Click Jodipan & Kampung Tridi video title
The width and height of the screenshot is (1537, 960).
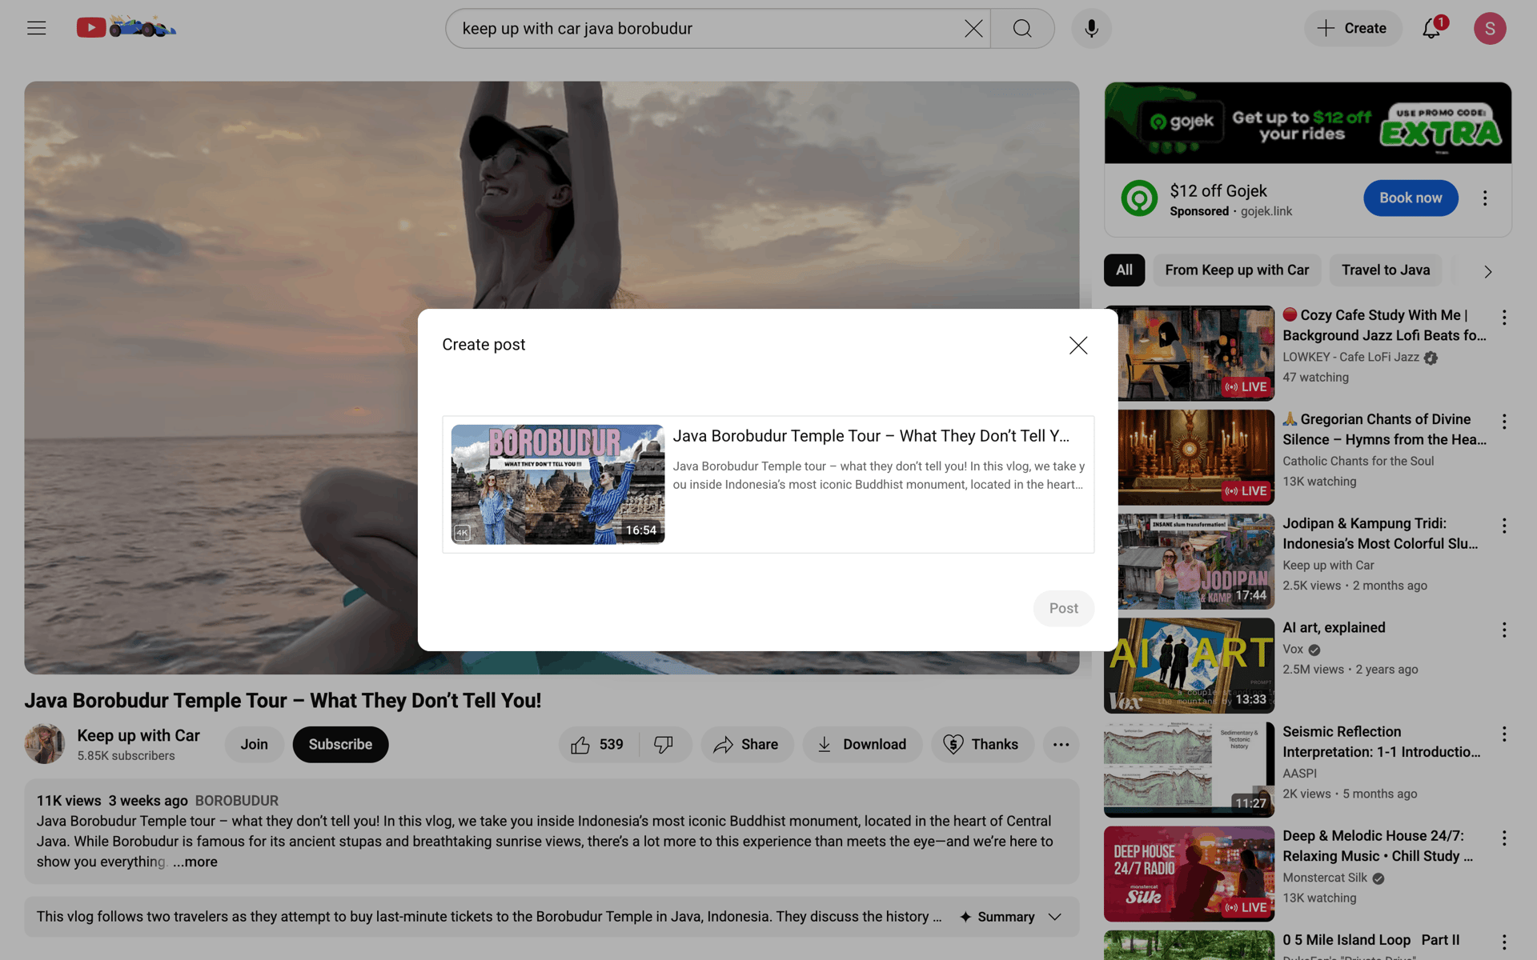click(x=1380, y=534)
